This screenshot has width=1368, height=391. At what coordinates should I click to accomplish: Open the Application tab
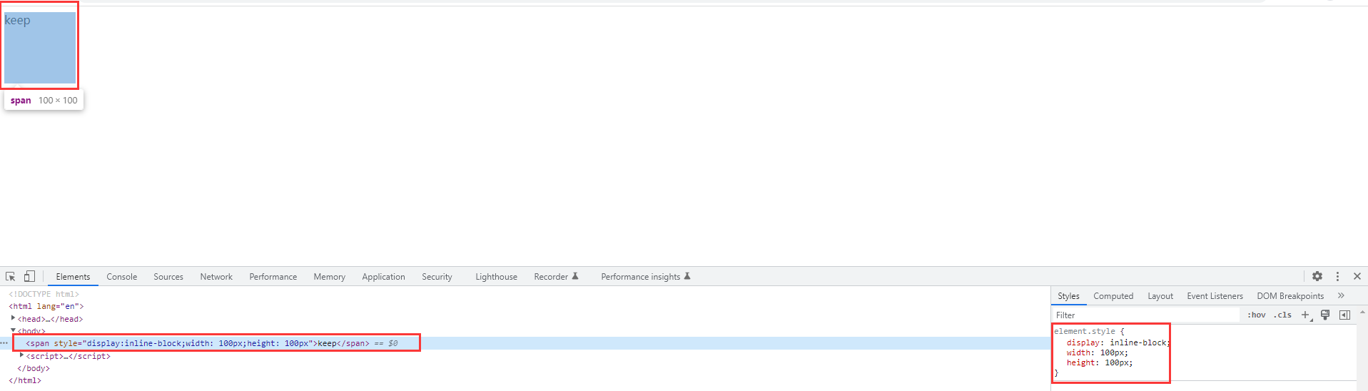coord(383,277)
